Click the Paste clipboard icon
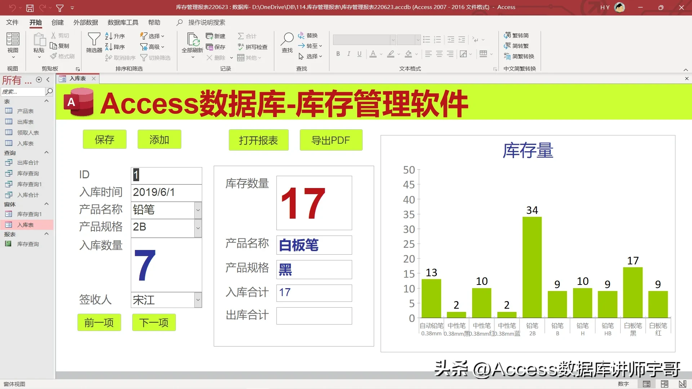The width and height of the screenshot is (692, 389). pos(39,40)
